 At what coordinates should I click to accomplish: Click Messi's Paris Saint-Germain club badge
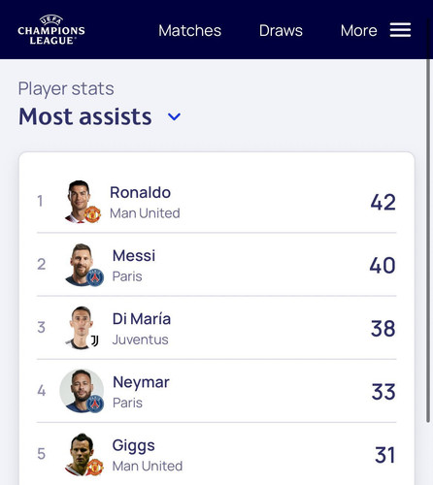tap(95, 277)
